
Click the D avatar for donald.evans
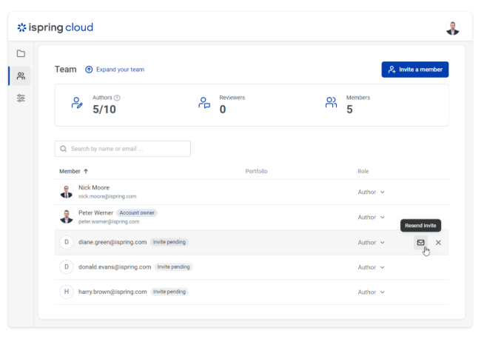point(67,267)
